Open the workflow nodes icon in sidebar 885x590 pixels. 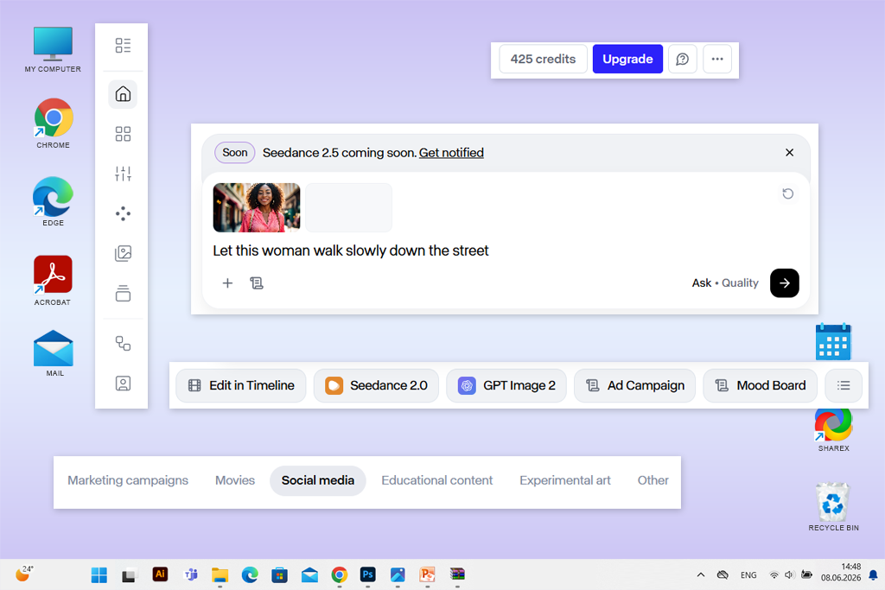[123, 344]
